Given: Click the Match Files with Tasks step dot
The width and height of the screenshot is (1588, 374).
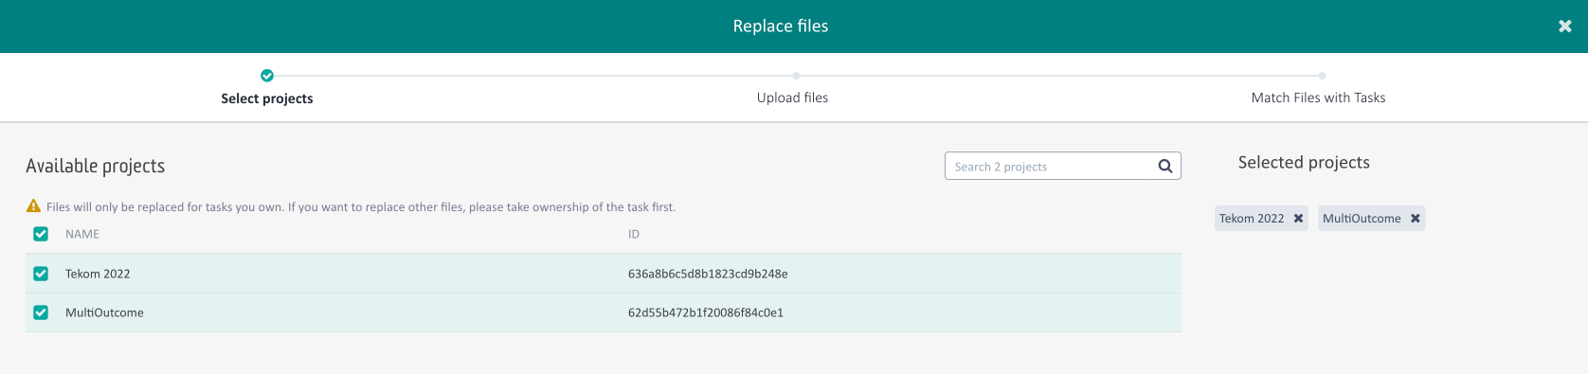Looking at the screenshot, I should point(1322,76).
